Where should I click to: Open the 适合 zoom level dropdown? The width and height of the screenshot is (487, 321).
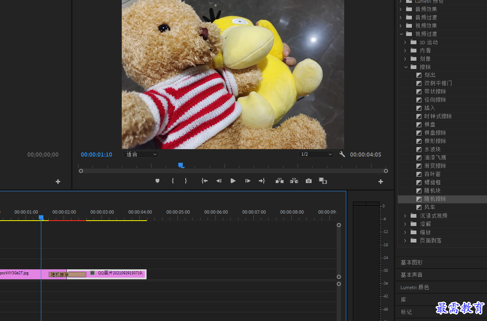point(141,154)
